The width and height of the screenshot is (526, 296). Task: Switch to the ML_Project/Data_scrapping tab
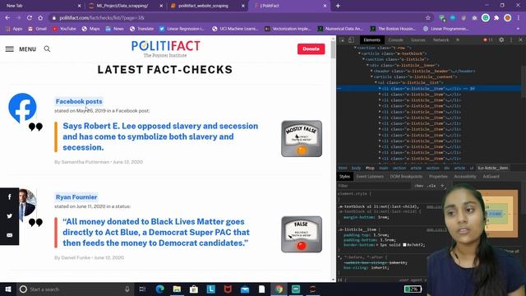[125, 6]
